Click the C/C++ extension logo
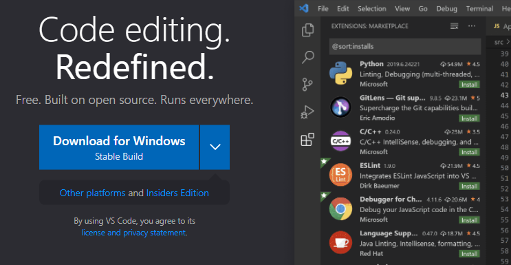511x265 pixels. click(340, 141)
